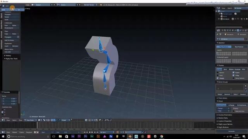Switch to the Grease Pencil side tab
Viewport: 248px width, 139px height.
(x=1, y=24)
